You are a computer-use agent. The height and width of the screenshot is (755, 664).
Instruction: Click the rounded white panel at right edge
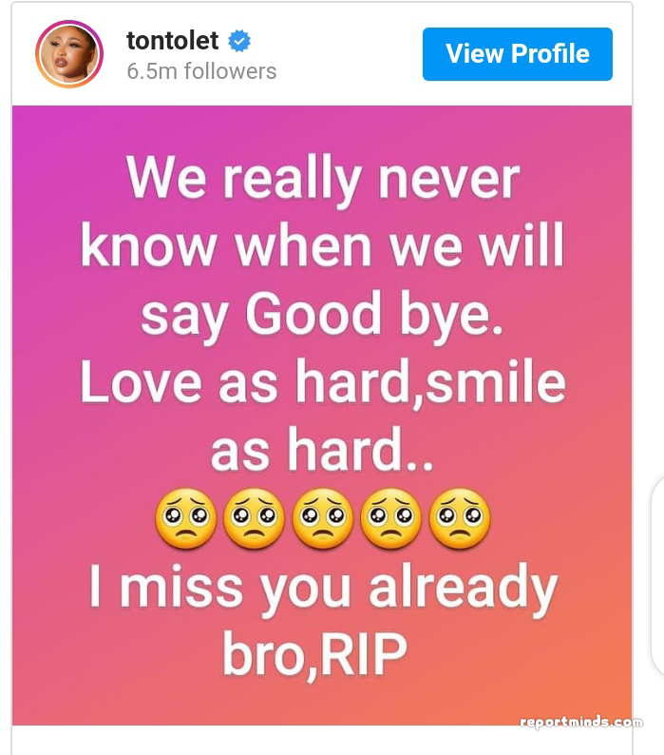coord(657,575)
